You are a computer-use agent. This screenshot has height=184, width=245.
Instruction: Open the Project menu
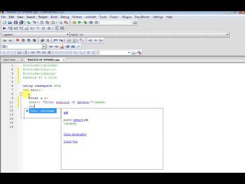click(x=43, y=17)
